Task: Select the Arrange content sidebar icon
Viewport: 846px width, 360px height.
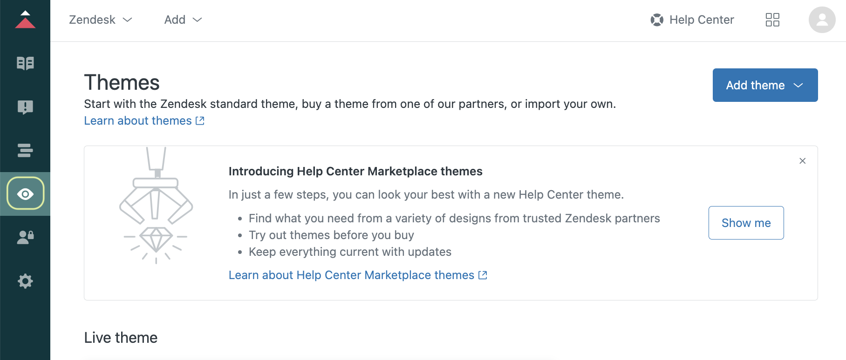Action: click(x=25, y=150)
